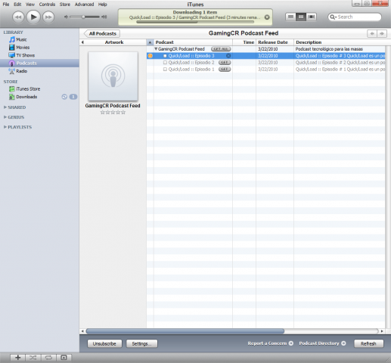Cancel download on Episodio 3 row
Screen dimensions: 391x363
pos(228,56)
